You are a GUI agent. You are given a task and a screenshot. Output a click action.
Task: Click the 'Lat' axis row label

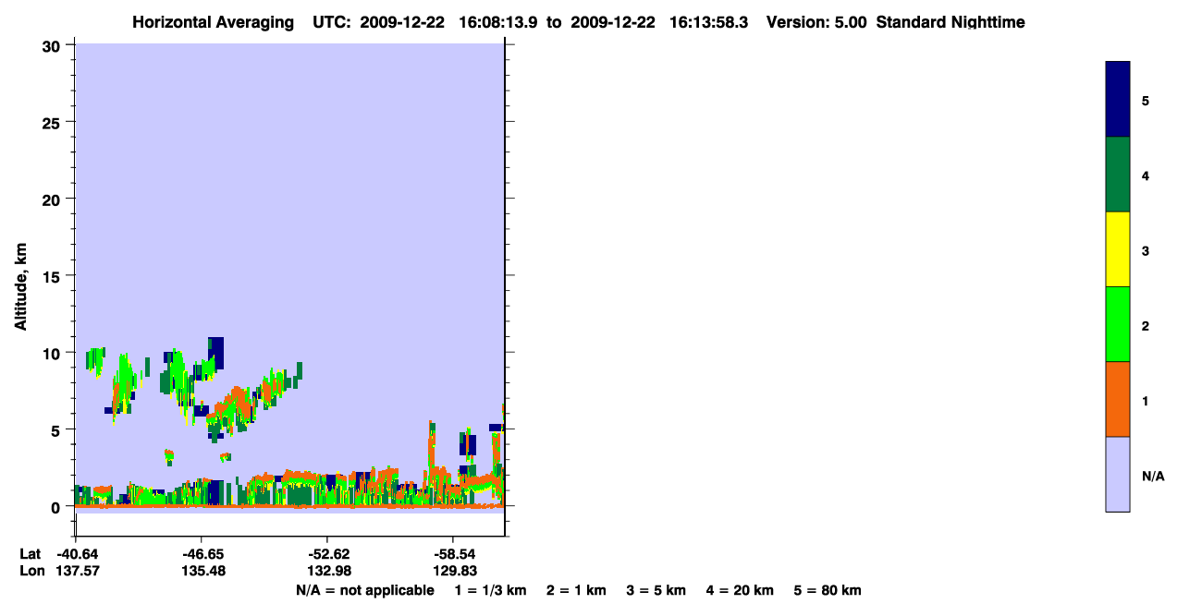(31, 554)
